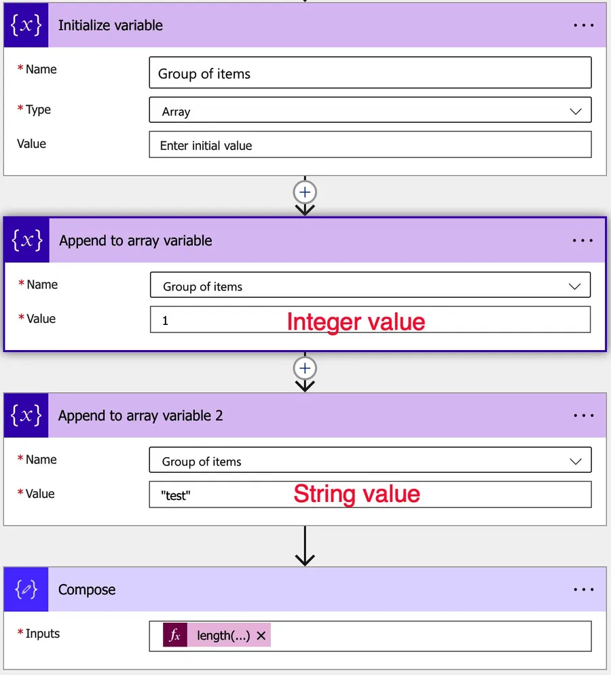Click the Value field containing 1

pyautogui.click(x=370, y=320)
